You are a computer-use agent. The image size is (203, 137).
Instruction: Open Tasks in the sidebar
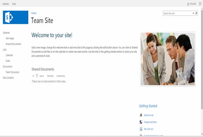(8, 61)
